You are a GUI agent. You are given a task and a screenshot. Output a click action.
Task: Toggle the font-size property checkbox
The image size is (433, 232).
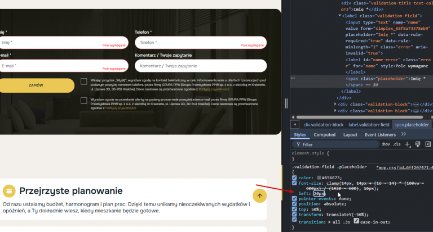point(294,183)
